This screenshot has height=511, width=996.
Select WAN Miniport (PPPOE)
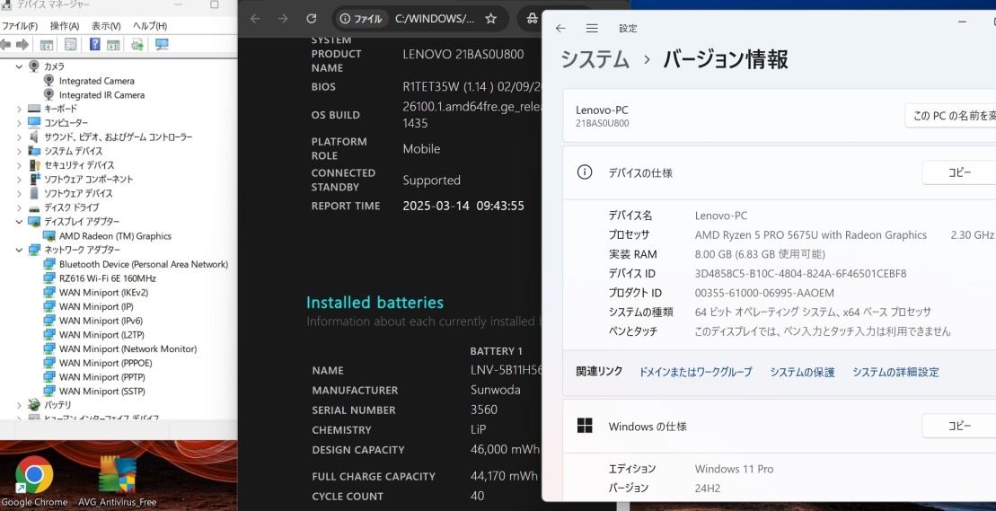105,363
